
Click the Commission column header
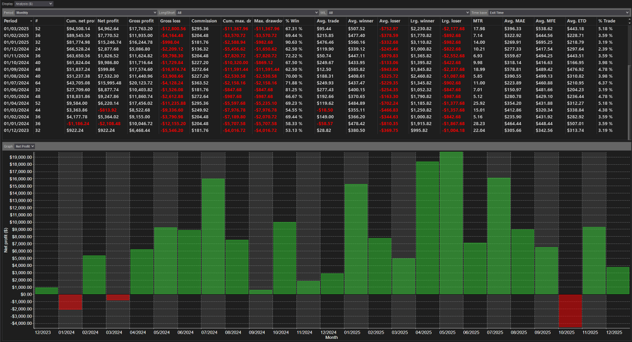204,21
